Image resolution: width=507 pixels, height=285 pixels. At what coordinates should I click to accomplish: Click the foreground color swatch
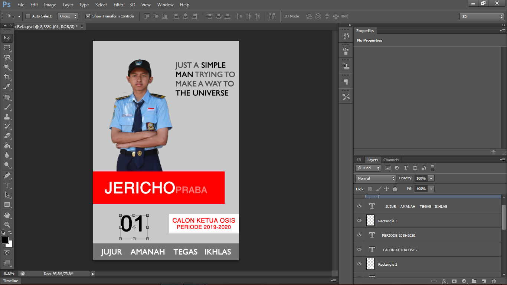[x=5, y=240]
